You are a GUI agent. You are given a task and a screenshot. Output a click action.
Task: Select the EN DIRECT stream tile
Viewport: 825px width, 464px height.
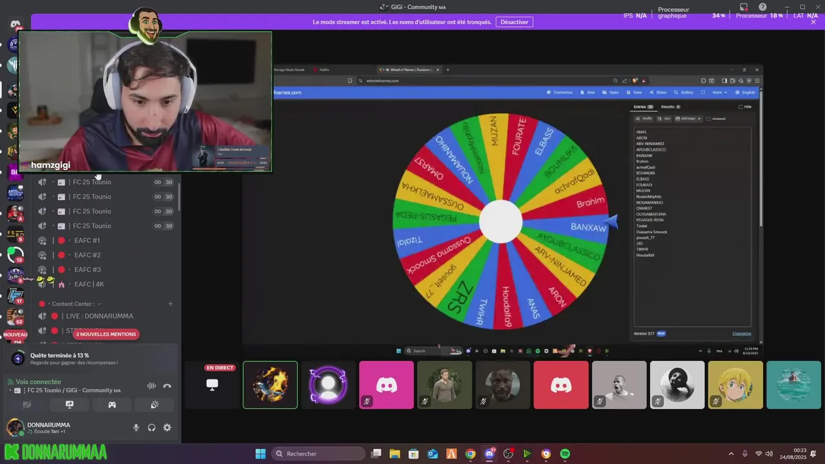click(212, 385)
